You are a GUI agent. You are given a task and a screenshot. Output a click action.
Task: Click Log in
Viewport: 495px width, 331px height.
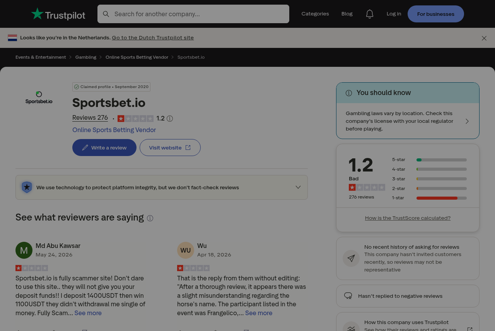click(x=394, y=14)
